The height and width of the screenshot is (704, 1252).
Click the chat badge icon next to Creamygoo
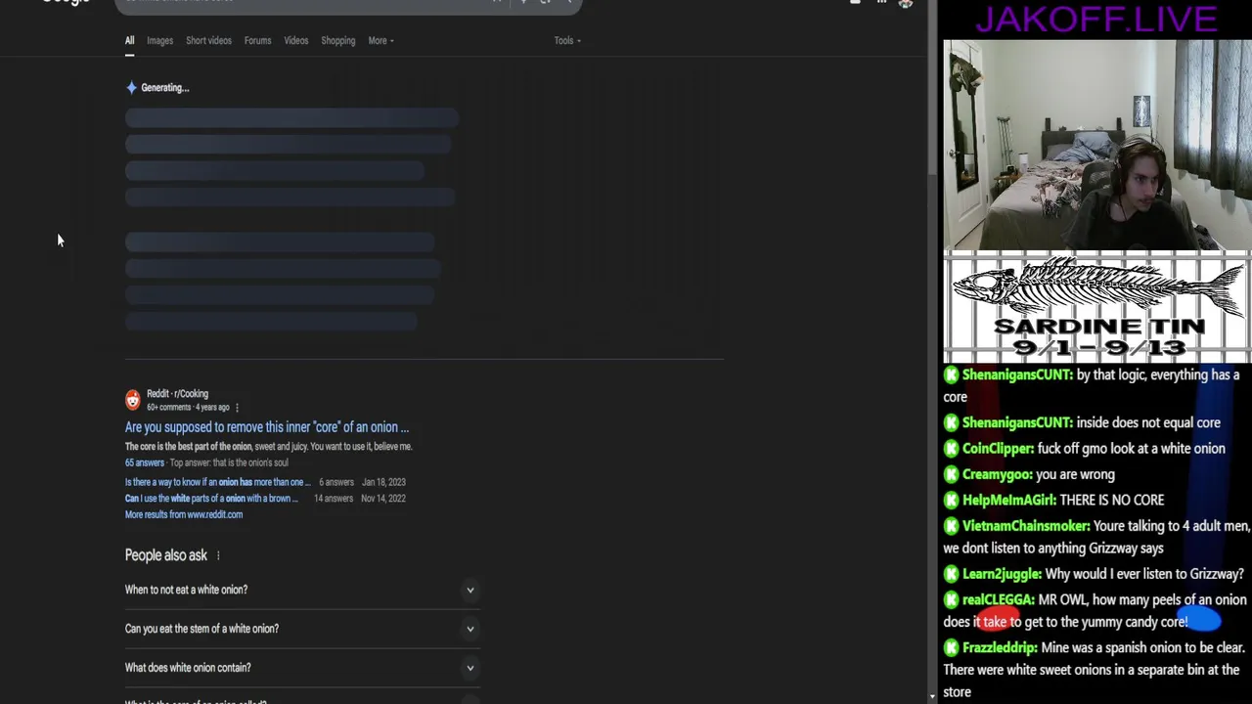[951, 474]
